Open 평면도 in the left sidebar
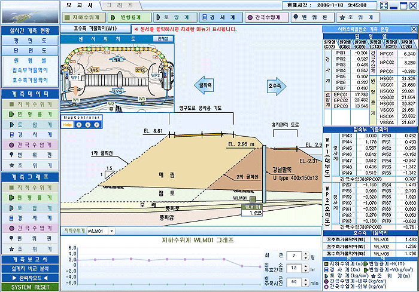The width and height of the screenshot is (419, 292). point(30,41)
